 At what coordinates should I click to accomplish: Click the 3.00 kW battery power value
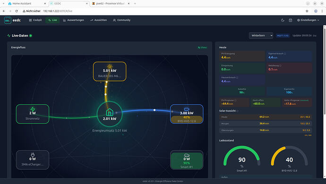tap(187, 113)
